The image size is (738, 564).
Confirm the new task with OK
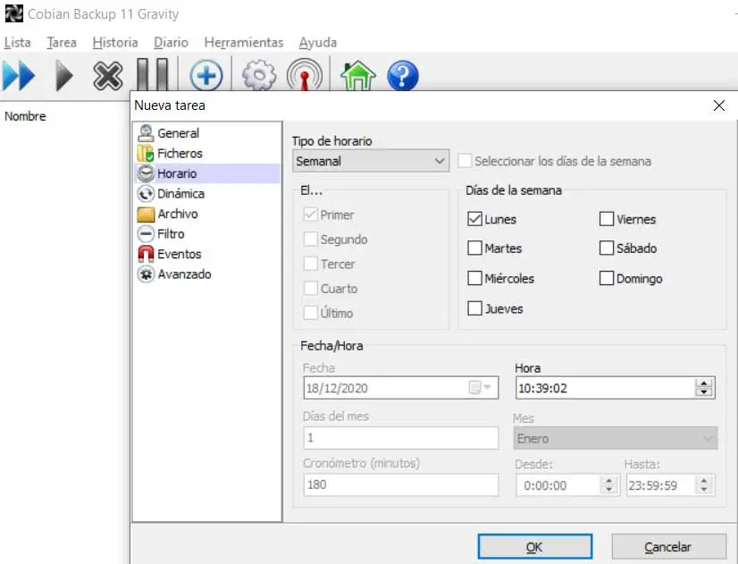coord(534,547)
